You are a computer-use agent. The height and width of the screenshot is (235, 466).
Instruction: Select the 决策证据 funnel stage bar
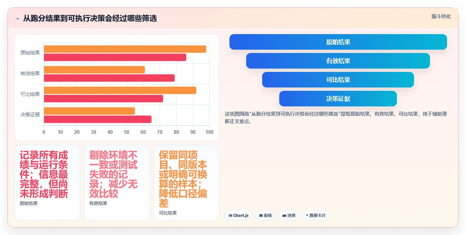(338, 99)
